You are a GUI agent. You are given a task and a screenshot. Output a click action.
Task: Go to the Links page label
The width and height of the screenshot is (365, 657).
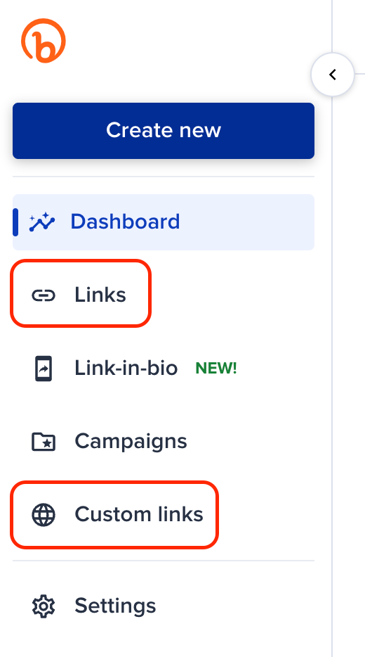click(x=100, y=295)
